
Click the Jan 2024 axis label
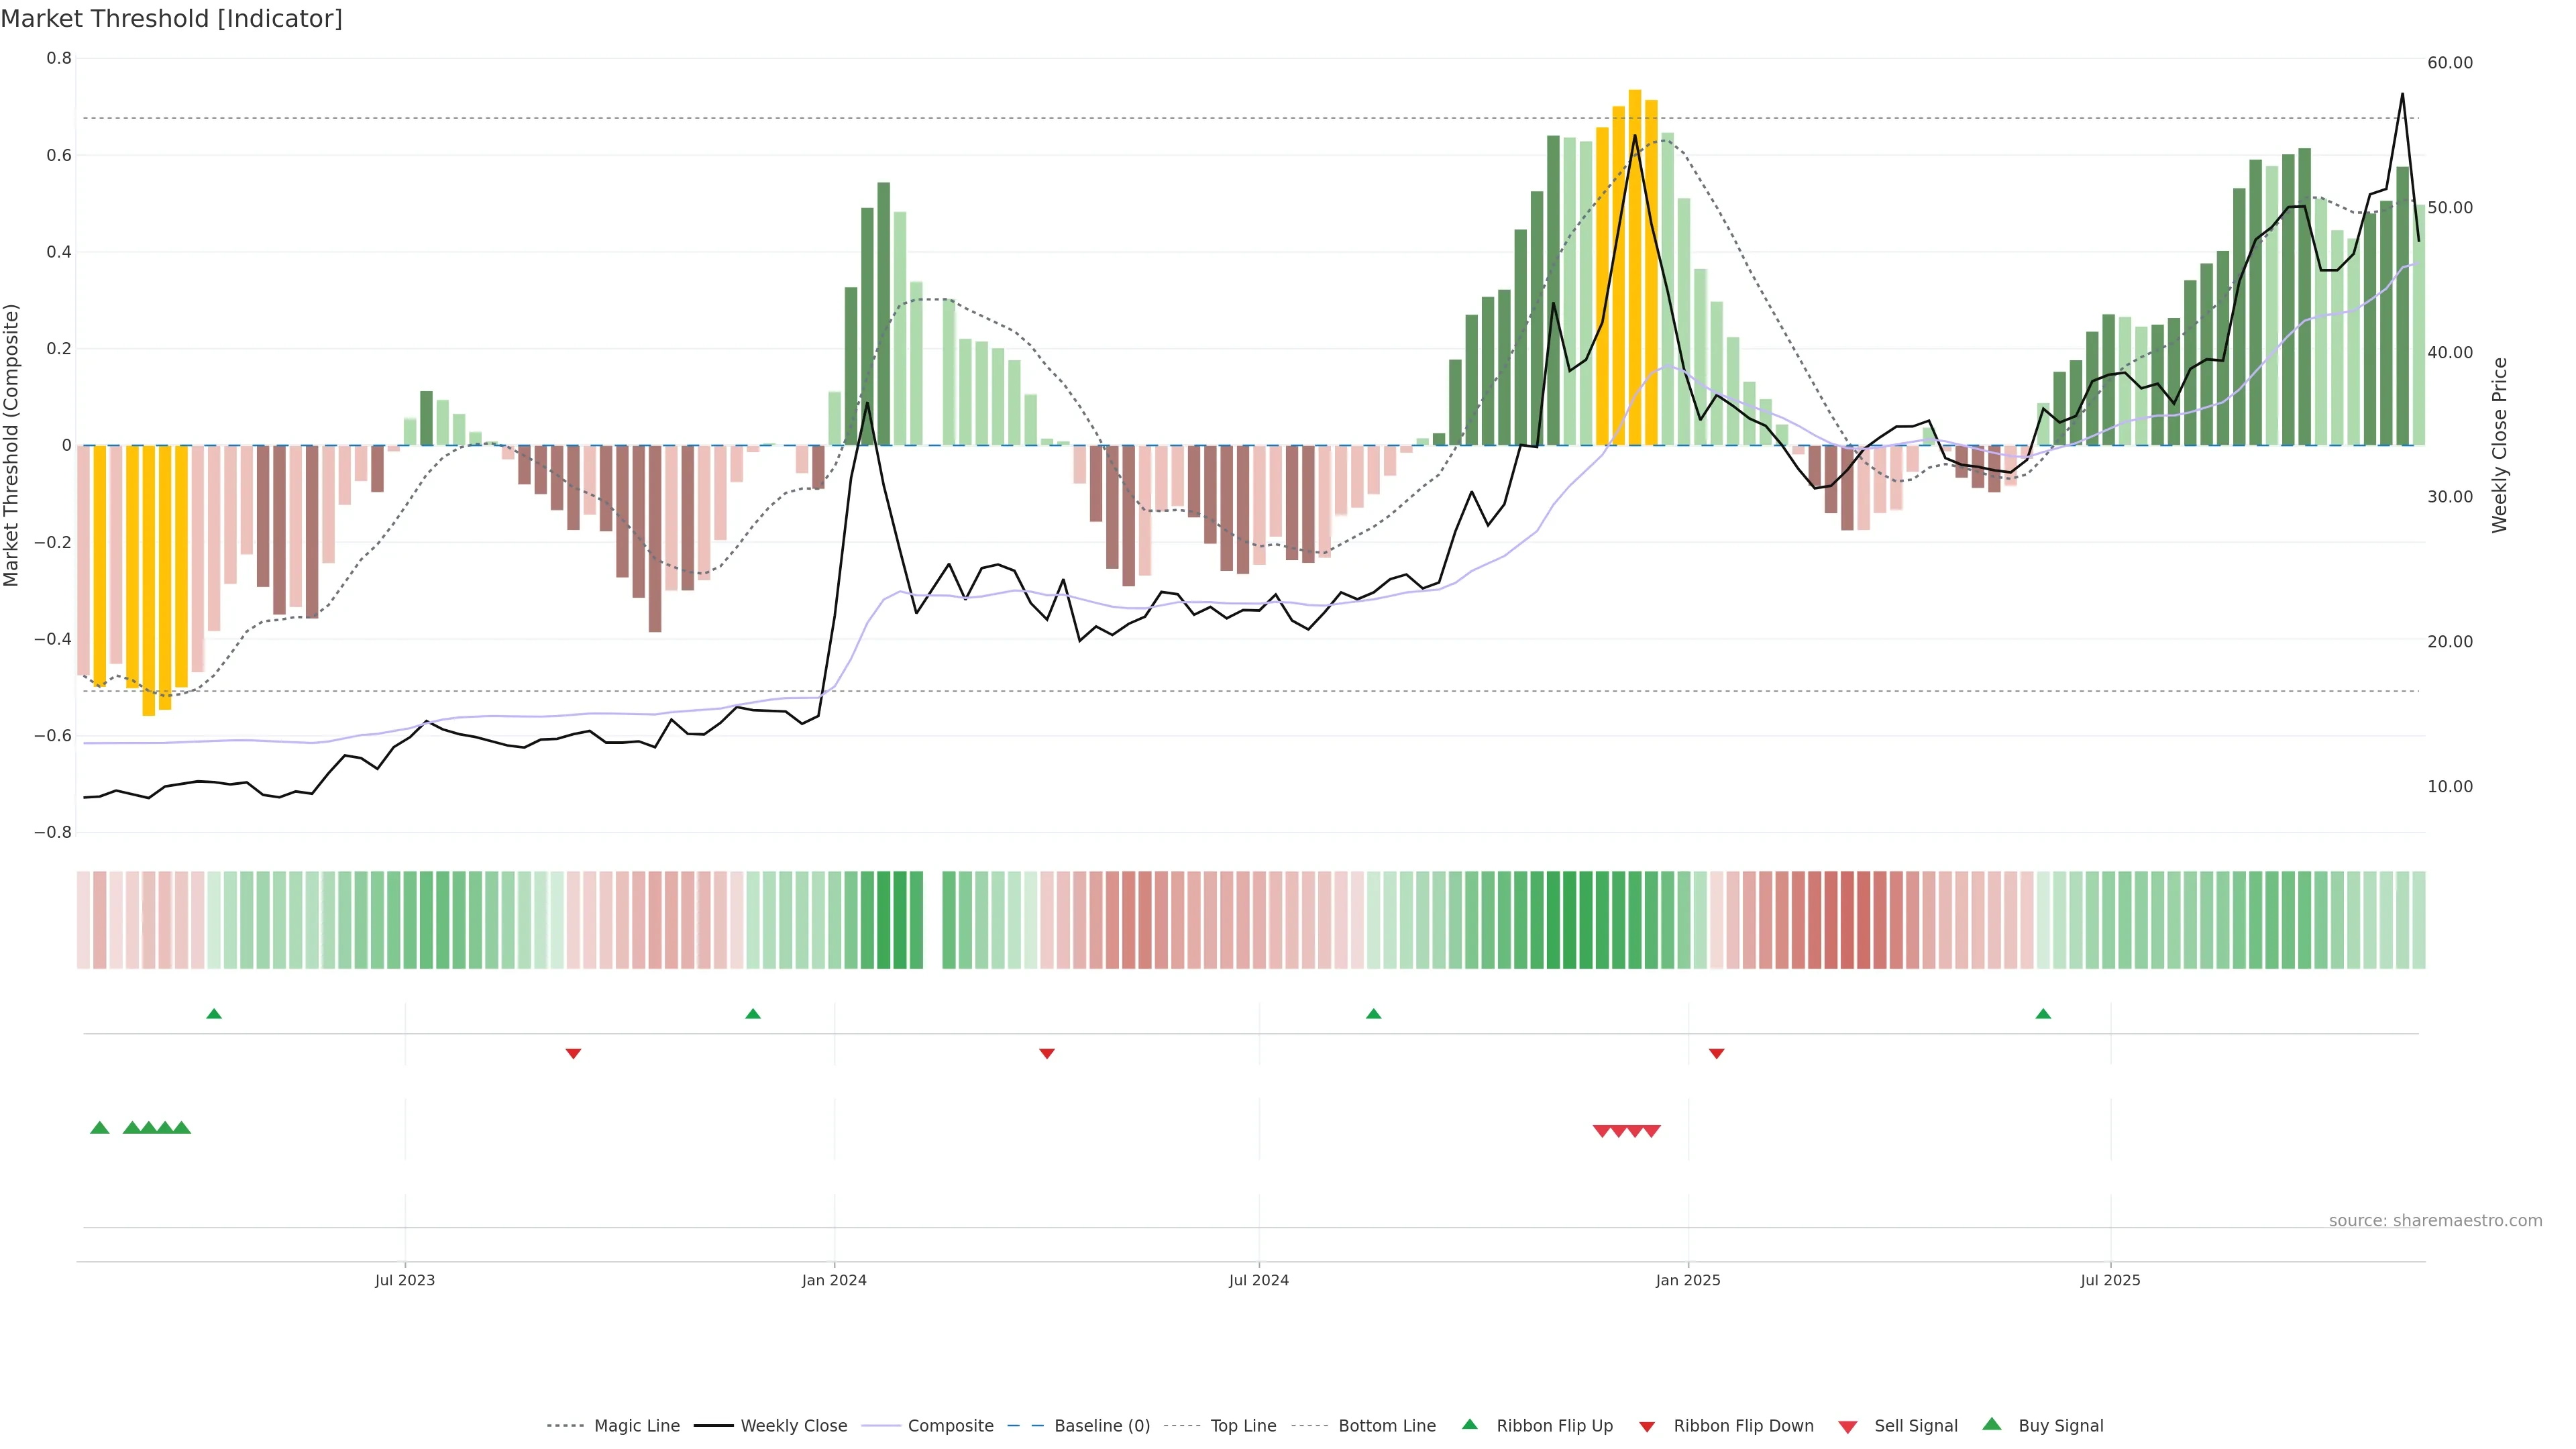834,1280
